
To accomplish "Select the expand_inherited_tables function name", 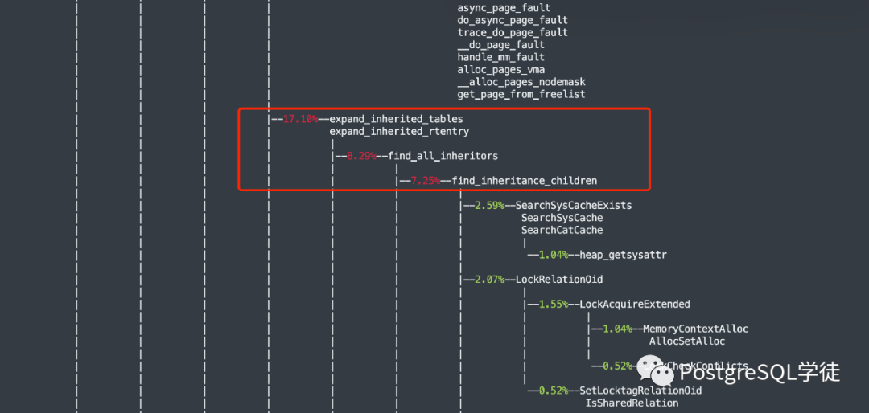I will 396,119.
